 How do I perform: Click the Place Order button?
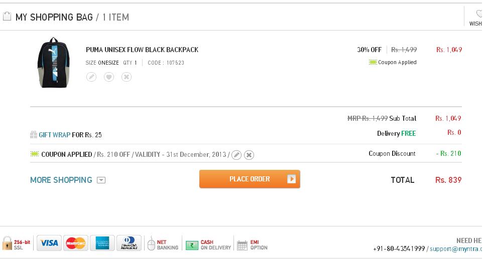[250, 179]
